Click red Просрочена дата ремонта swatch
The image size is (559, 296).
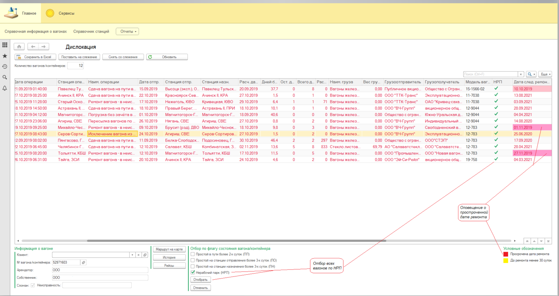pyautogui.click(x=506, y=254)
